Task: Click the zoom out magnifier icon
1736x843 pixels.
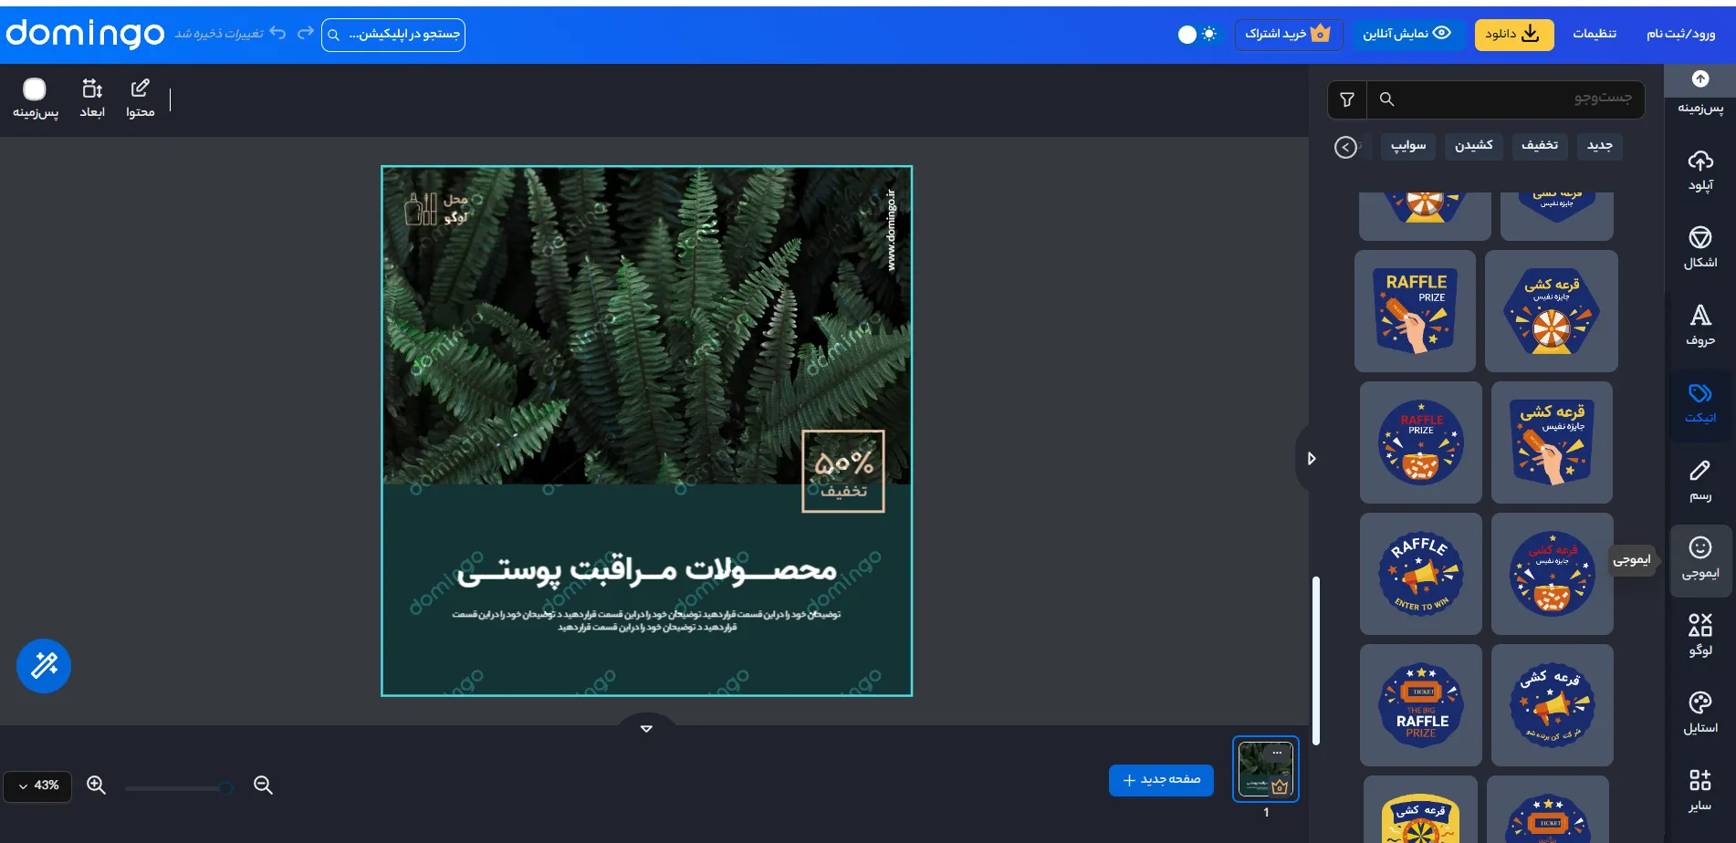Action: tap(263, 785)
